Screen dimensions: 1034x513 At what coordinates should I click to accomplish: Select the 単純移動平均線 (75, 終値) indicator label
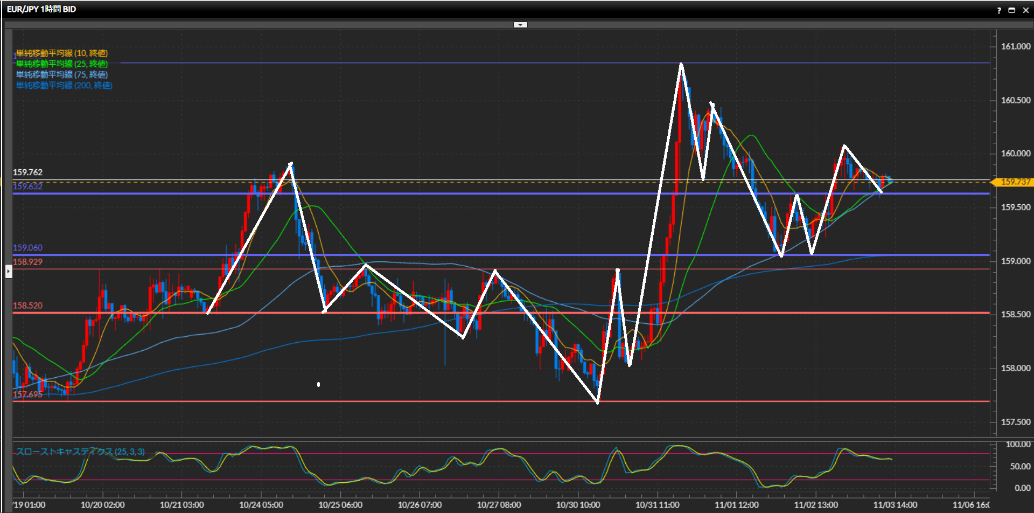(x=62, y=74)
